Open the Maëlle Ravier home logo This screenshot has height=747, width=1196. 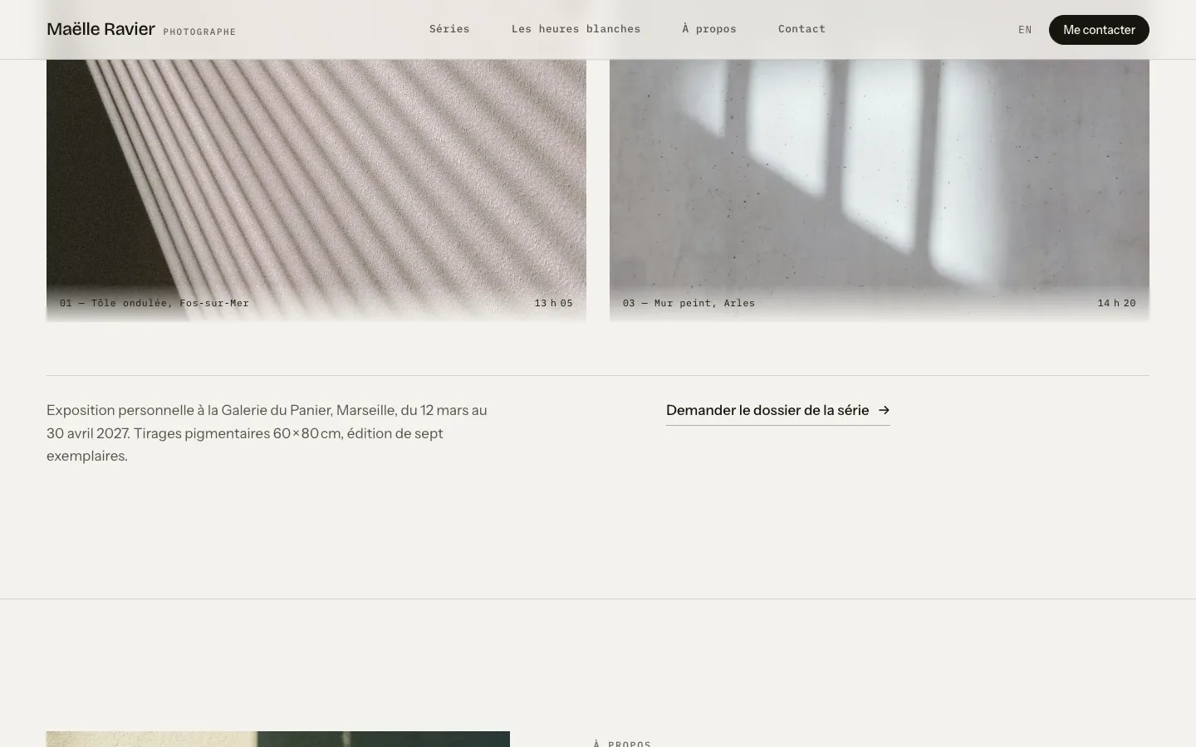tap(100, 29)
